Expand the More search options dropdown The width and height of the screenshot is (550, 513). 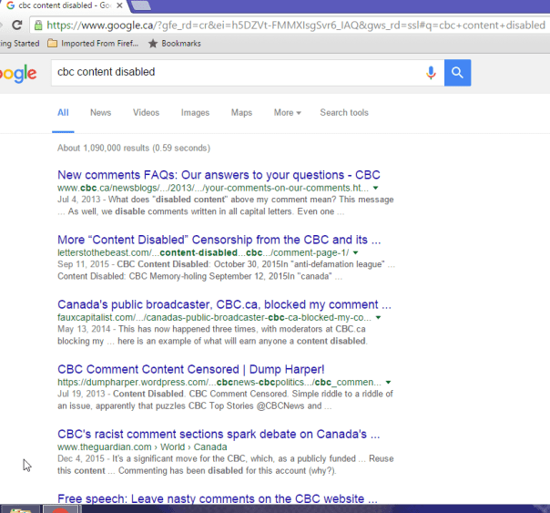click(x=287, y=113)
